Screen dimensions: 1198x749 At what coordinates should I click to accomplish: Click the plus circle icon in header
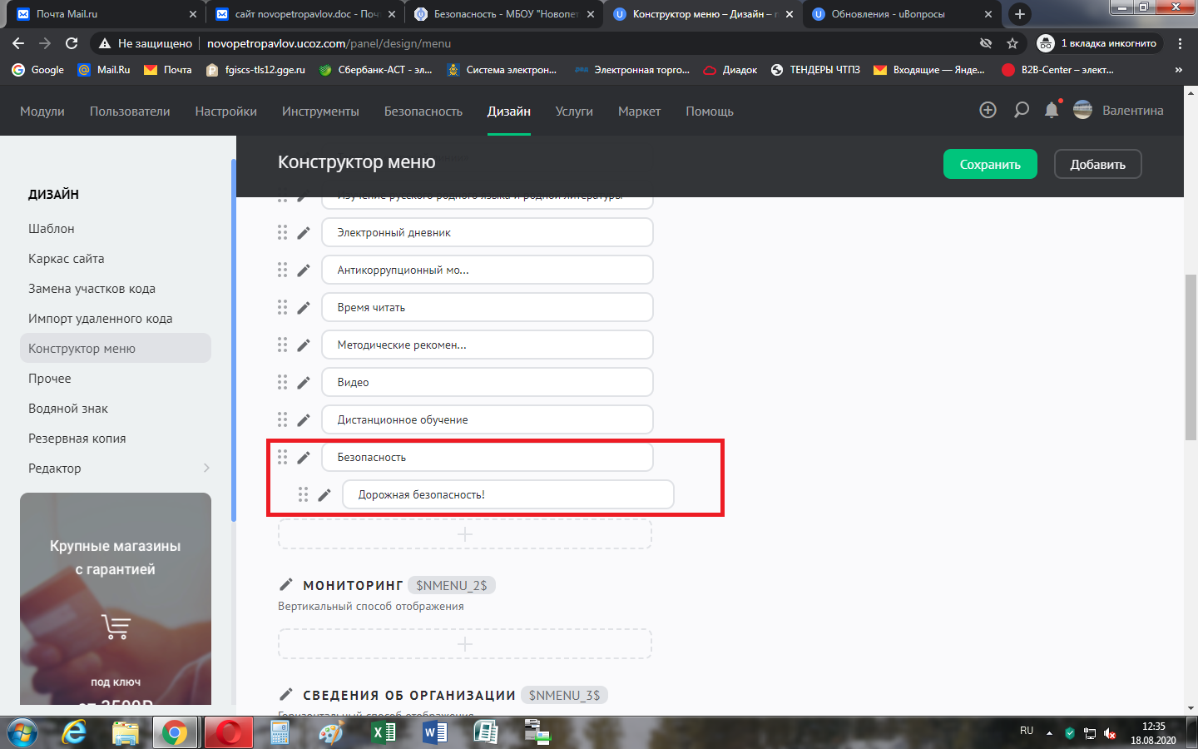click(988, 111)
